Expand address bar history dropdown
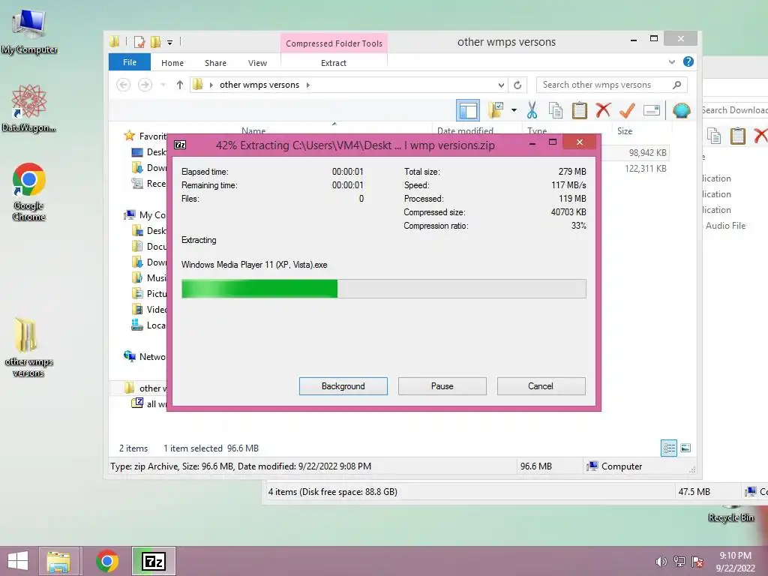The width and height of the screenshot is (768, 576). [x=501, y=85]
